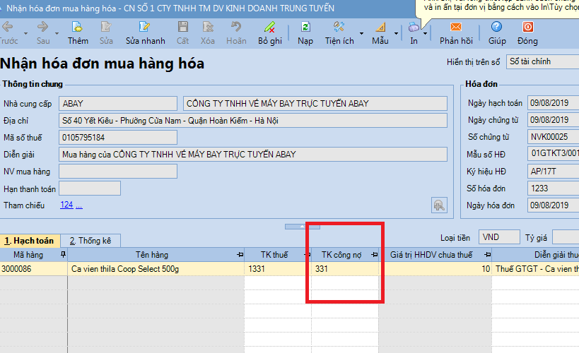The height and width of the screenshot is (353, 579).
Task: Click the Sau forward arrow icon
Action: 43,27
